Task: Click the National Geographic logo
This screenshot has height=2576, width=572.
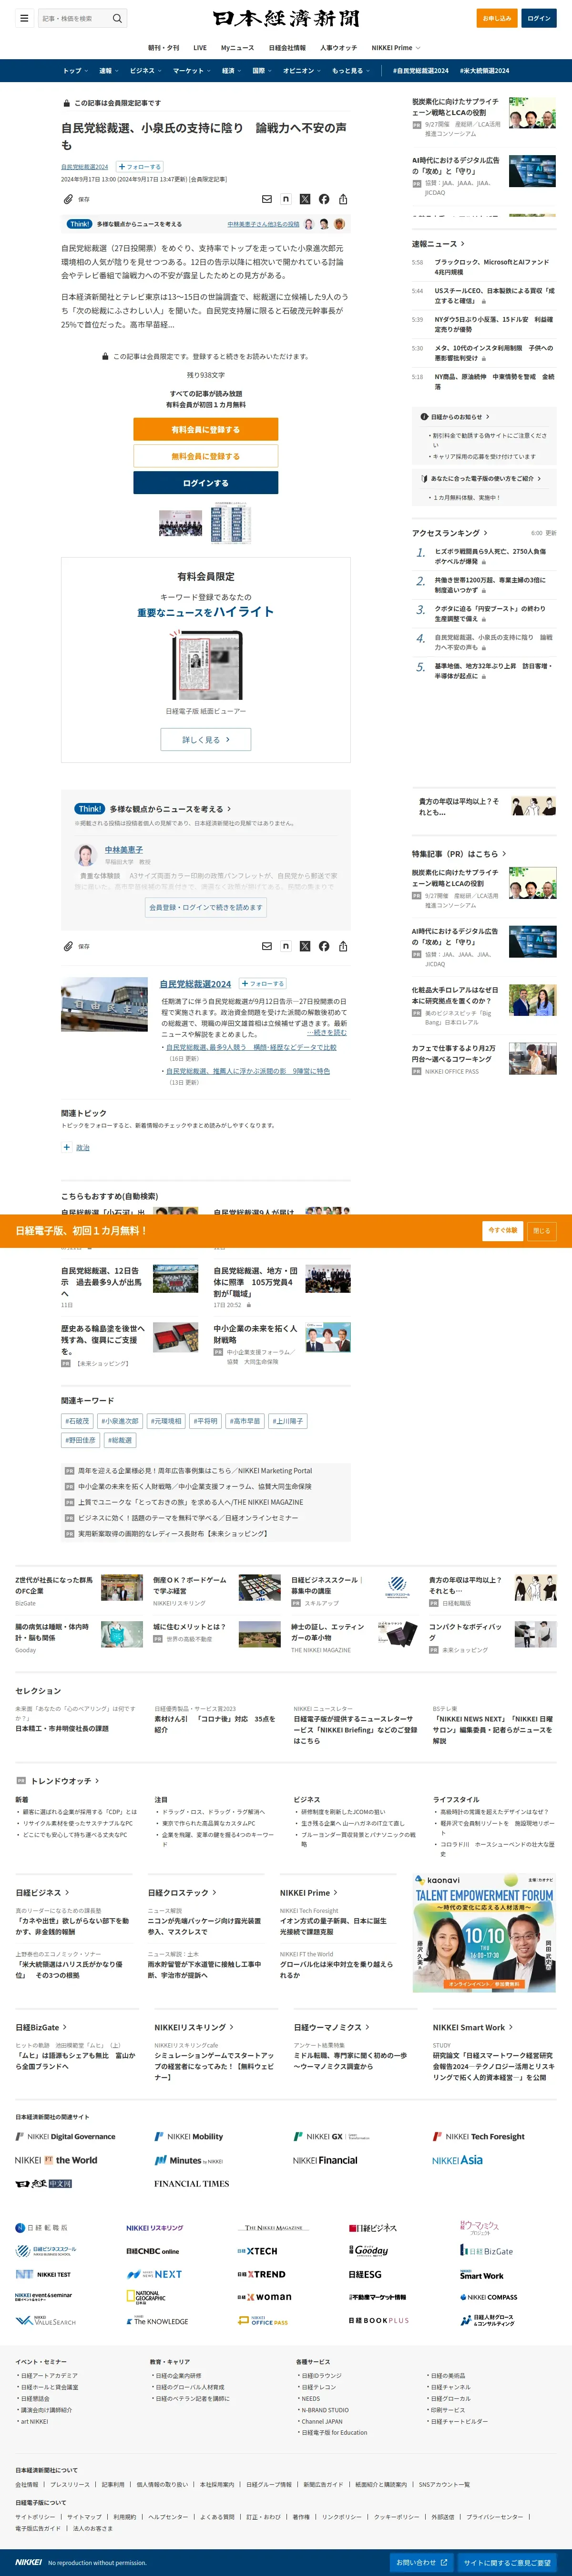Action: tap(146, 2297)
